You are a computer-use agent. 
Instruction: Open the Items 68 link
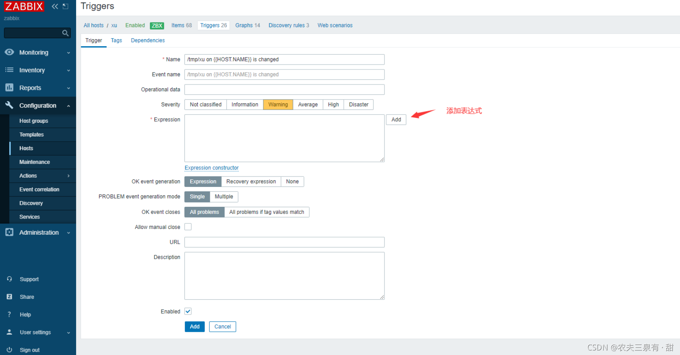[x=181, y=25]
